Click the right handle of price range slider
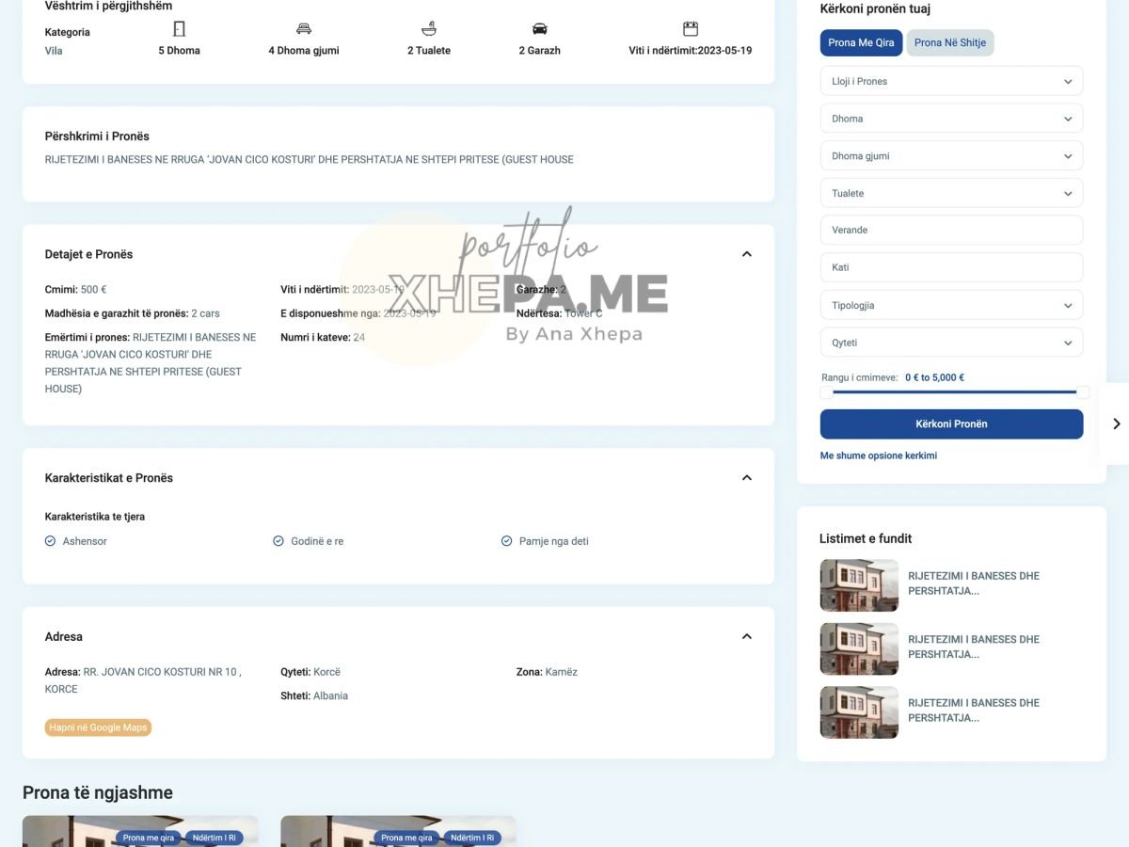1129x847 pixels. [x=1083, y=392]
